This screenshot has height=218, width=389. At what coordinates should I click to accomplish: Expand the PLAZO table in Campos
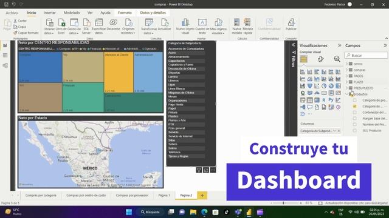347,82
